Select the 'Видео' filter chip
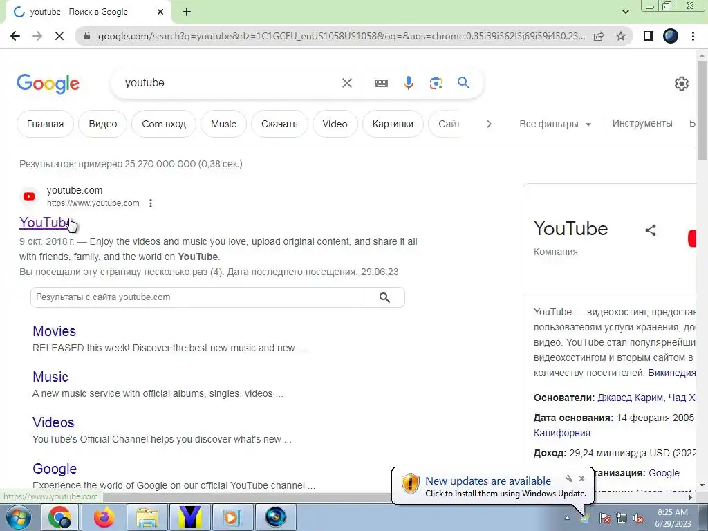This screenshot has height=531, width=708. click(x=103, y=124)
